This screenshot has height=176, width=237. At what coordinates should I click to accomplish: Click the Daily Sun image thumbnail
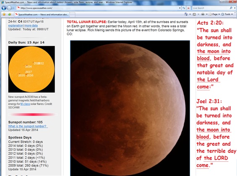tap(31, 69)
